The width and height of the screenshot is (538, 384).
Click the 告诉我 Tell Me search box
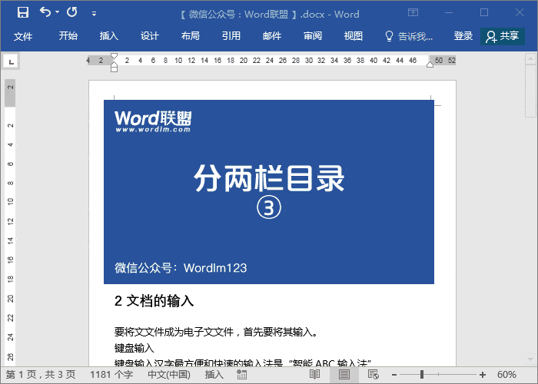(x=409, y=36)
